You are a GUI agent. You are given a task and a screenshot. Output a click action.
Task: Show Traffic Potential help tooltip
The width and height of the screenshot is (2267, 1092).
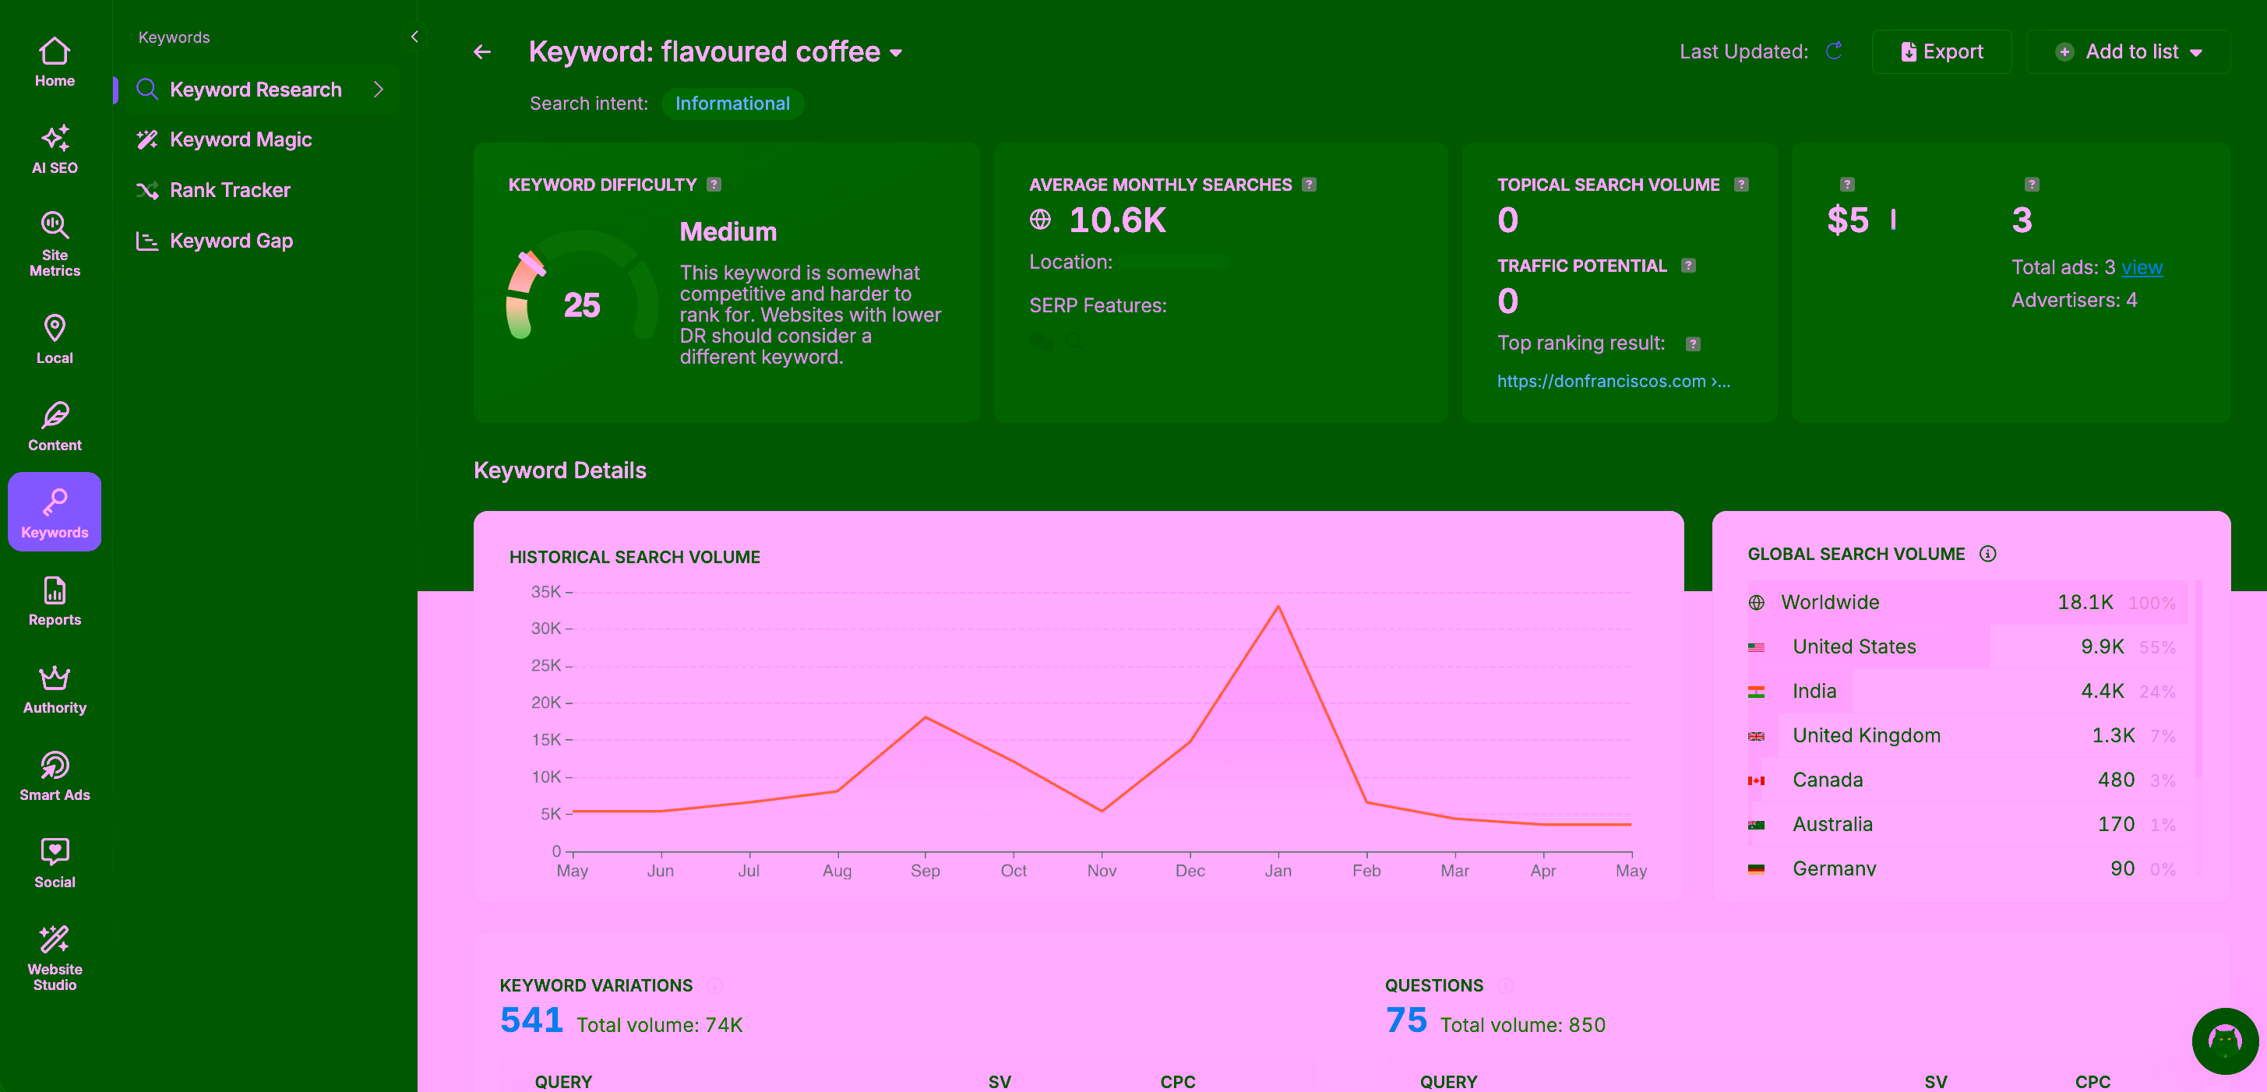pyautogui.click(x=1688, y=266)
